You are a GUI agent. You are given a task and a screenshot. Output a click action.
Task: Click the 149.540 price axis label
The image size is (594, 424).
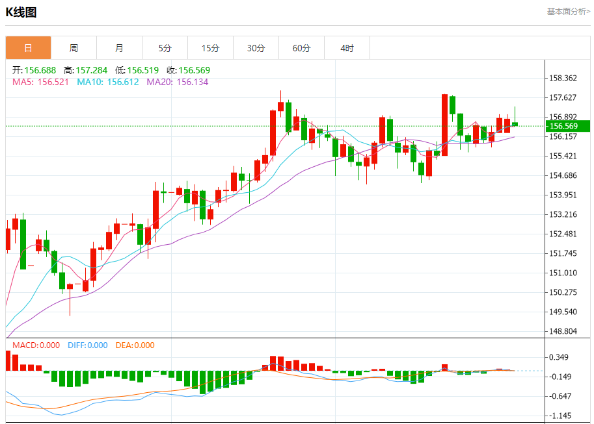(563, 312)
